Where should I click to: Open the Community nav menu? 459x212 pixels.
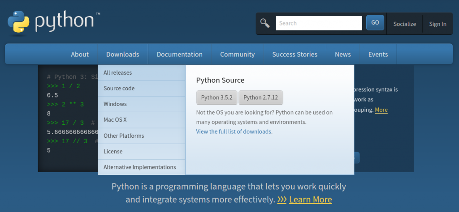point(238,54)
